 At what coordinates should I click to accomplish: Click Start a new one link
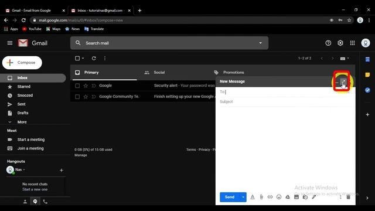[35, 189]
